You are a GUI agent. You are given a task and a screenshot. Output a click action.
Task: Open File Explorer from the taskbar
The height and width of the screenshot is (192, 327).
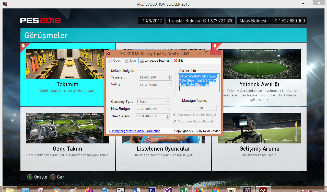[10, 190]
